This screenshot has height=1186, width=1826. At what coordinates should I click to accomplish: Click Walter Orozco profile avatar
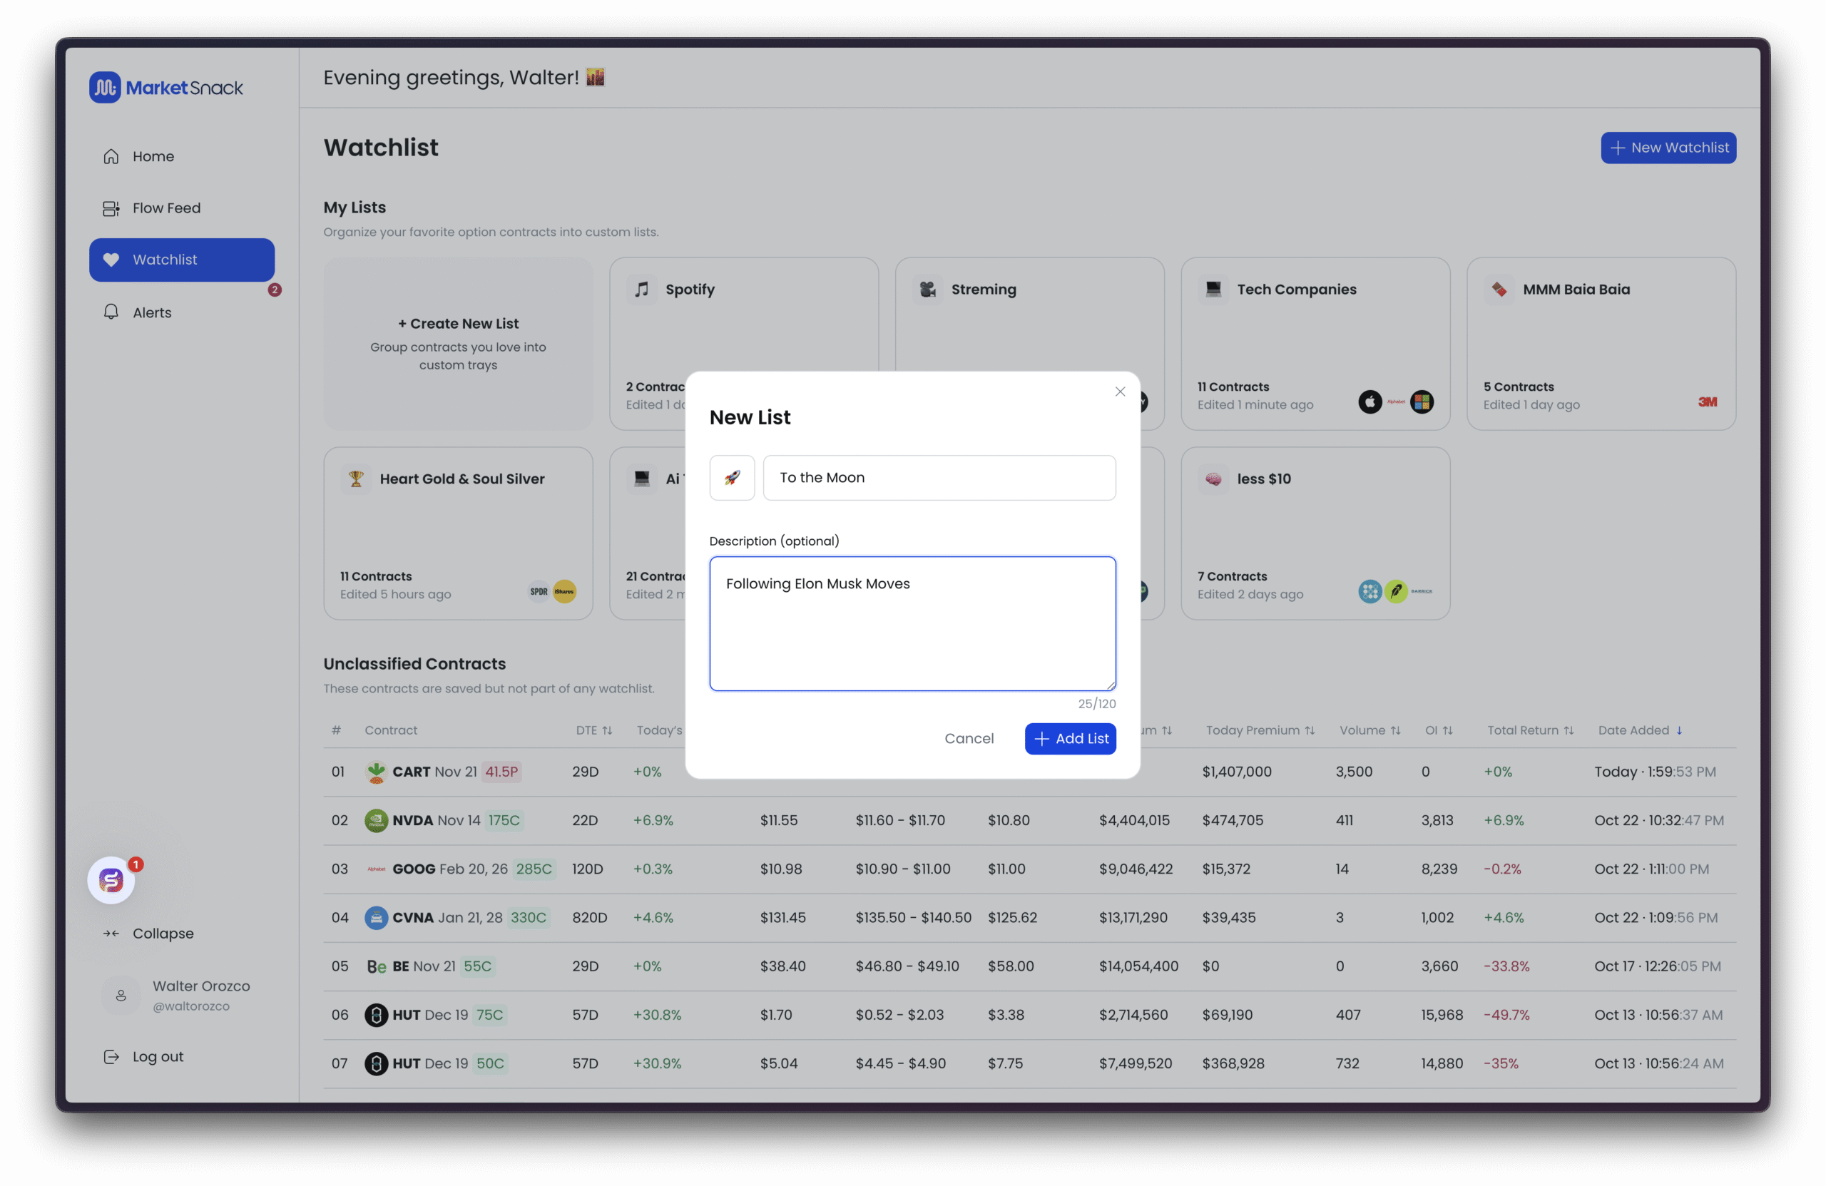point(121,995)
